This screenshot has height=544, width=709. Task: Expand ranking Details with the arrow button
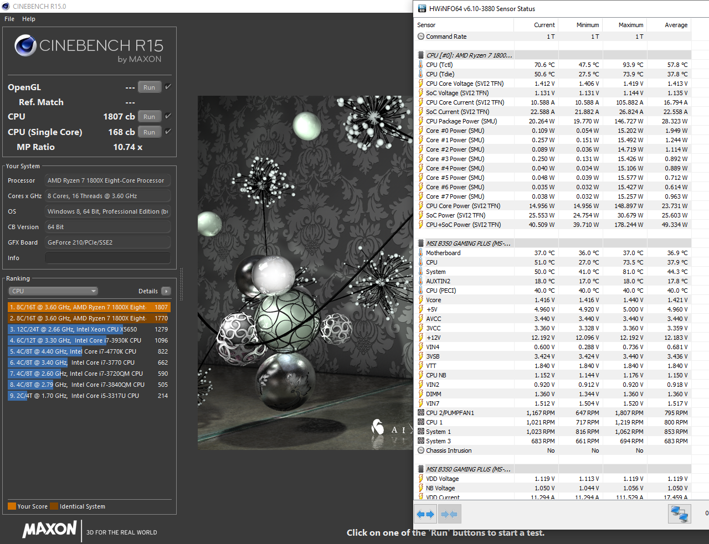tap(166, 291)
